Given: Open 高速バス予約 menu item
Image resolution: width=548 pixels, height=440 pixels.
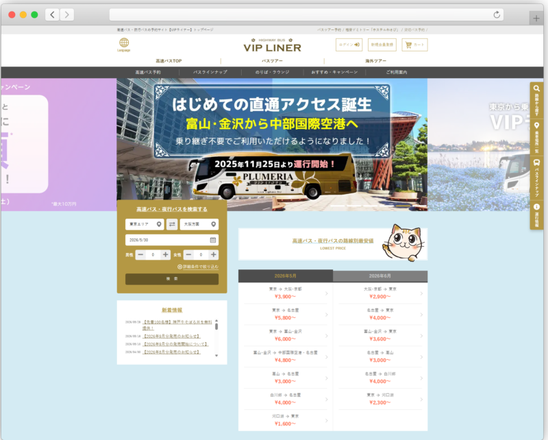Looking at the screenshot, I should (x=148, y=72).
